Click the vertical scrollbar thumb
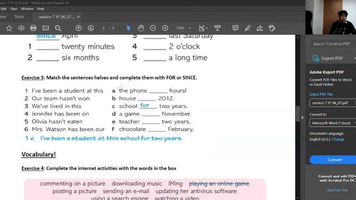The width and height of the screenshot is (356, 200). coord(298,113)
